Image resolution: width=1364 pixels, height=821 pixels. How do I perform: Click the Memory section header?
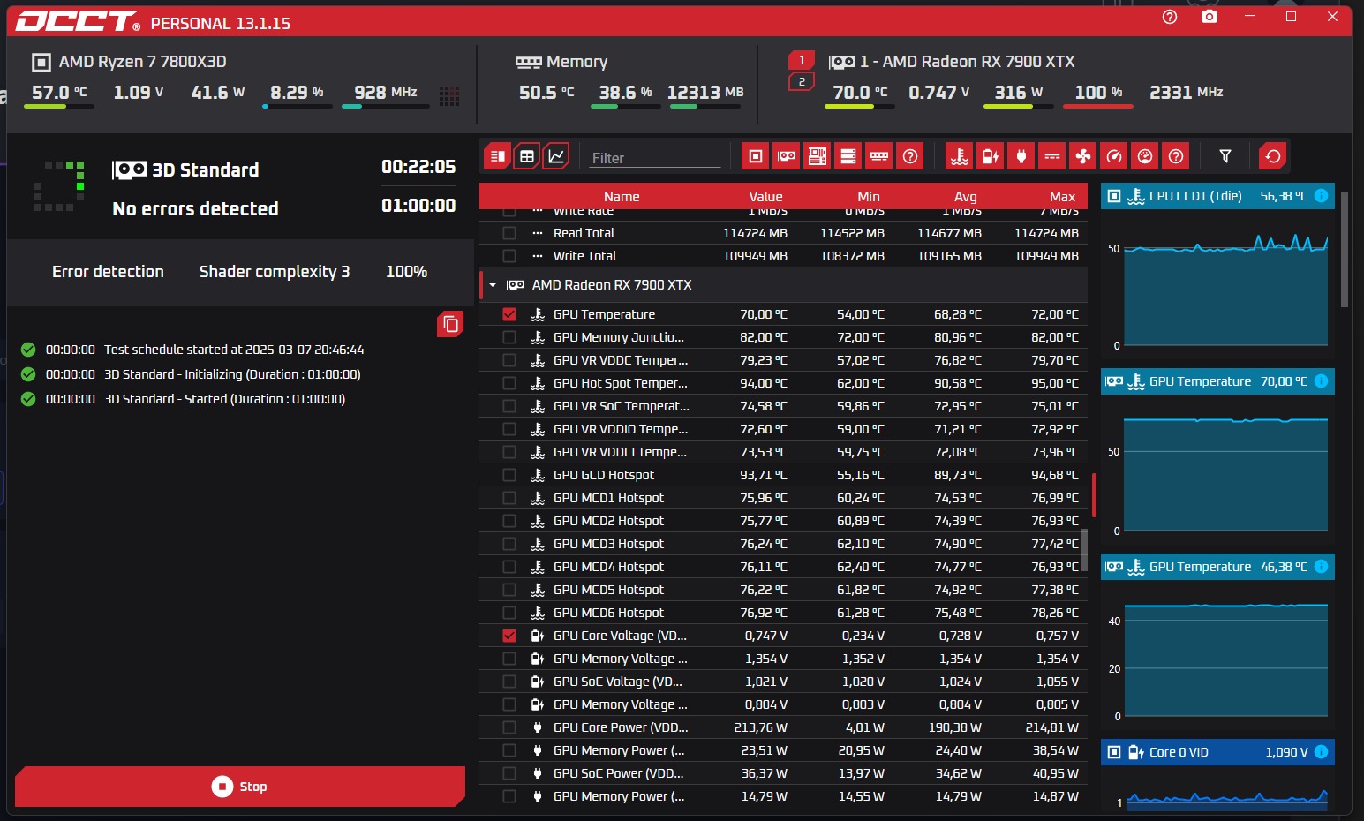(x=561, y=62)
